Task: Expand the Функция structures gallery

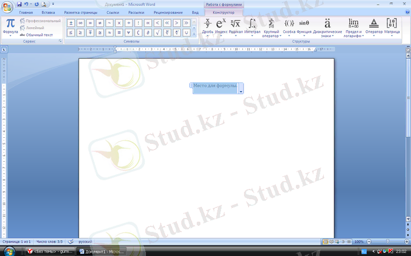Action: pyautogui.click(x=304, y=28)
